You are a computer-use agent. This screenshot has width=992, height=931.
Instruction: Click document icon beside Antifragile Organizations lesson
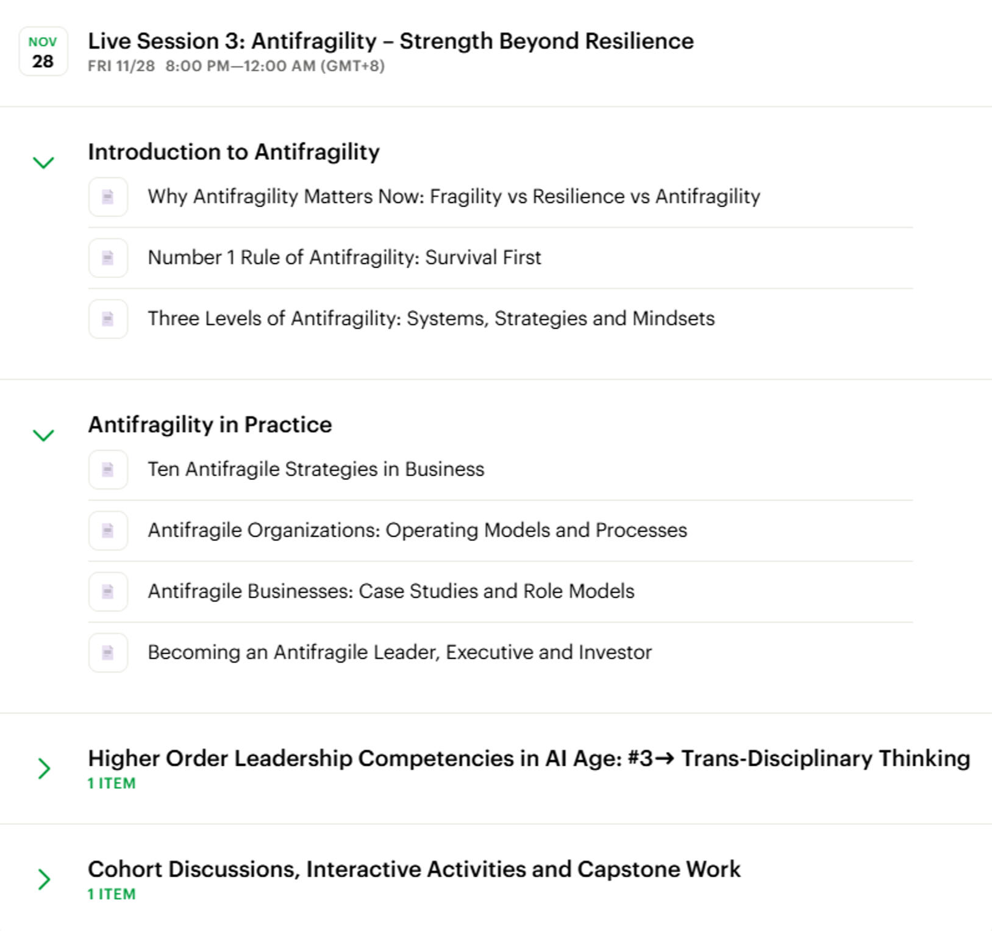(108, 530)
